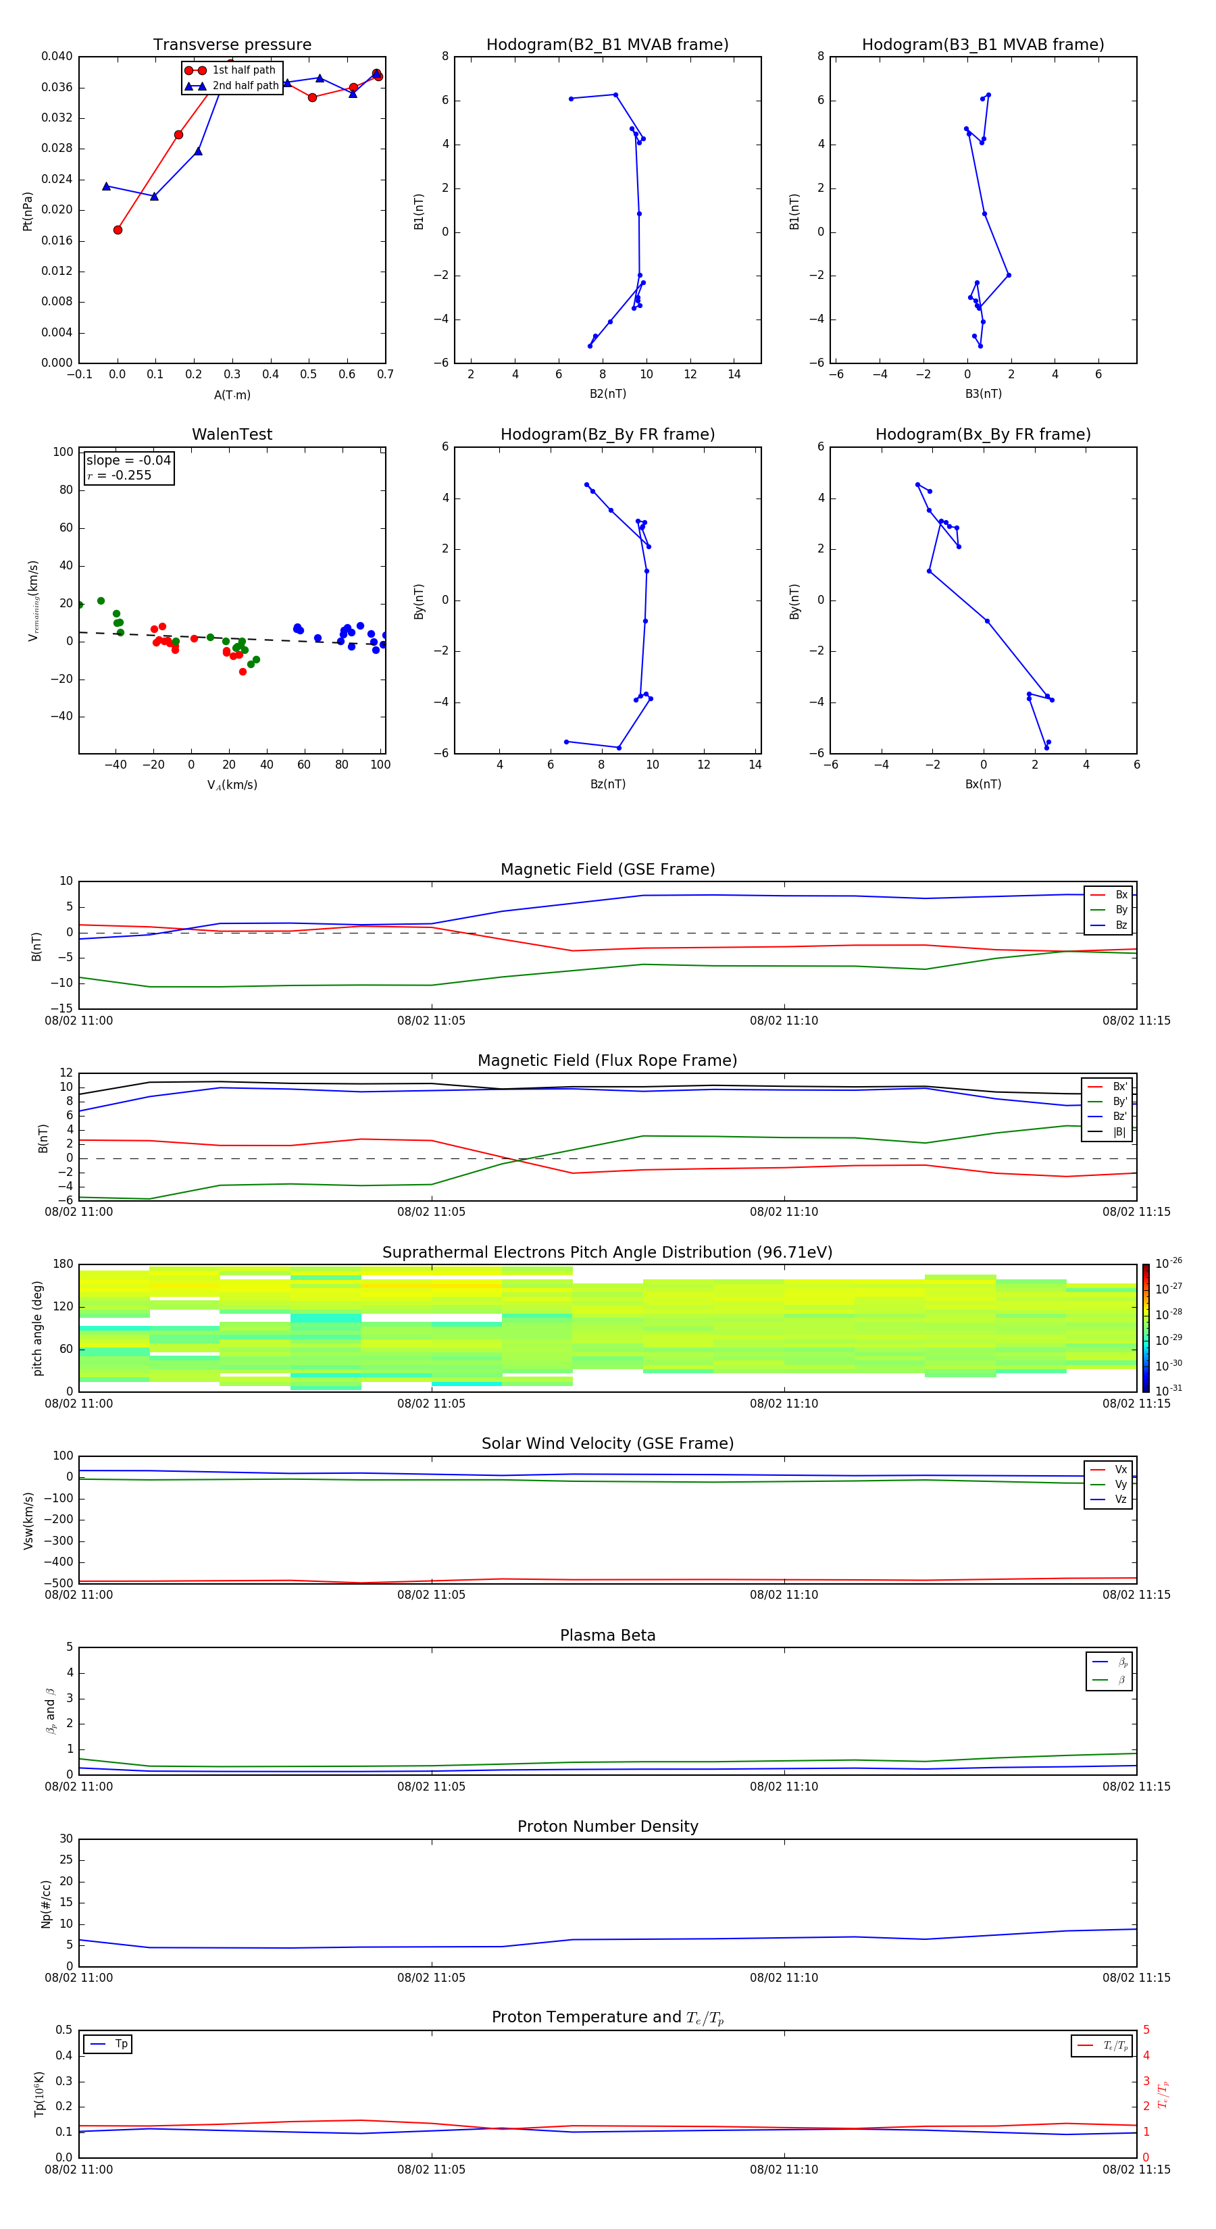Click the Bx(nT) x-axis label

983,784
